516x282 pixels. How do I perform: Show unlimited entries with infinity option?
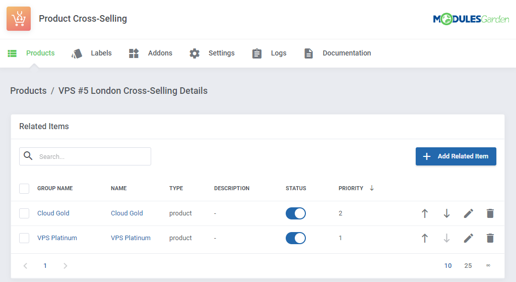pos(488,265)
